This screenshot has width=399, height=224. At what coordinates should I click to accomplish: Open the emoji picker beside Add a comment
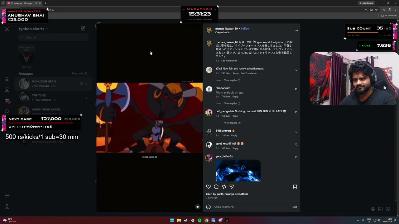[208, 207]
